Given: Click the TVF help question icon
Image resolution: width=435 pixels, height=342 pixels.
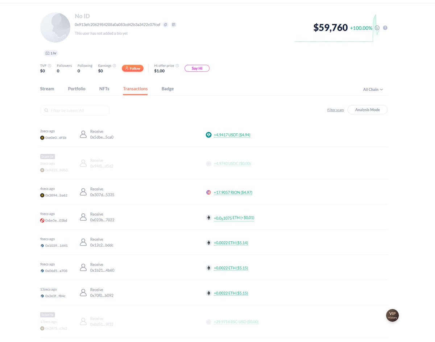Looking at the screenshot, I should [x=49, y=66].
